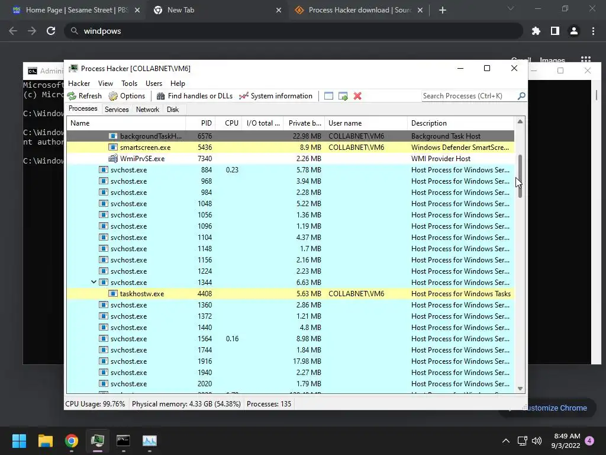Sort by User name column header
The width and height of the screenshot is (606, 455).
tap(366, 123)
